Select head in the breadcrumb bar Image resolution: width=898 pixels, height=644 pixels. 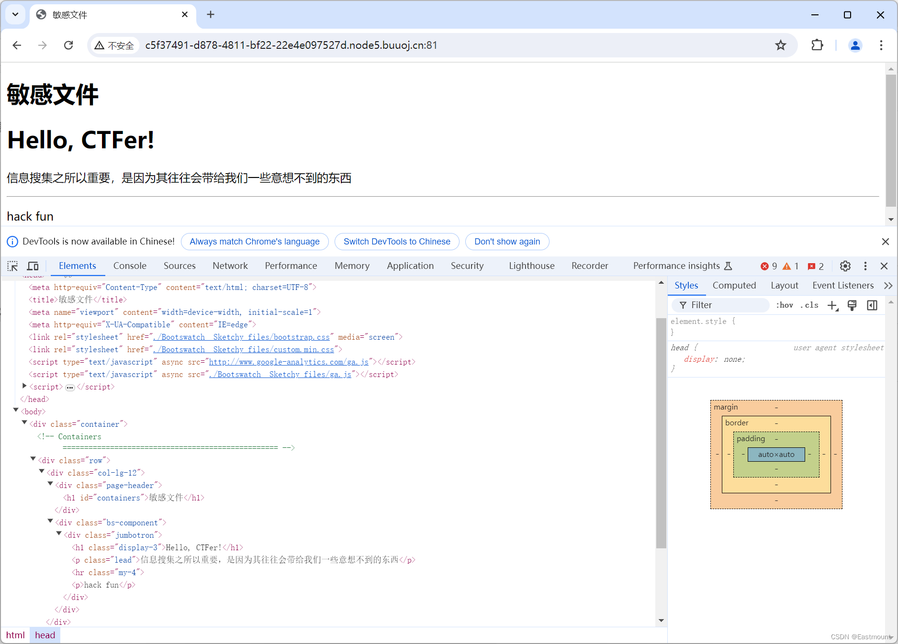tap(45, 635)
